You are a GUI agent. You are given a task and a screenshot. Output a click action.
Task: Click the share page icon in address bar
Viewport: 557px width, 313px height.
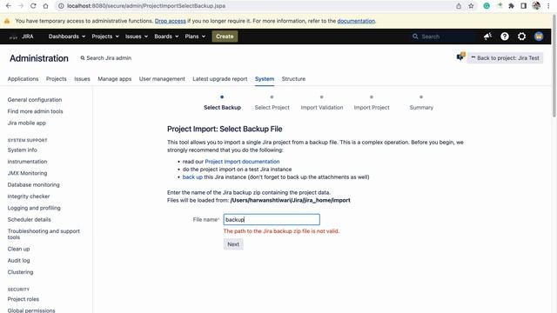click(x=459, y=6)
